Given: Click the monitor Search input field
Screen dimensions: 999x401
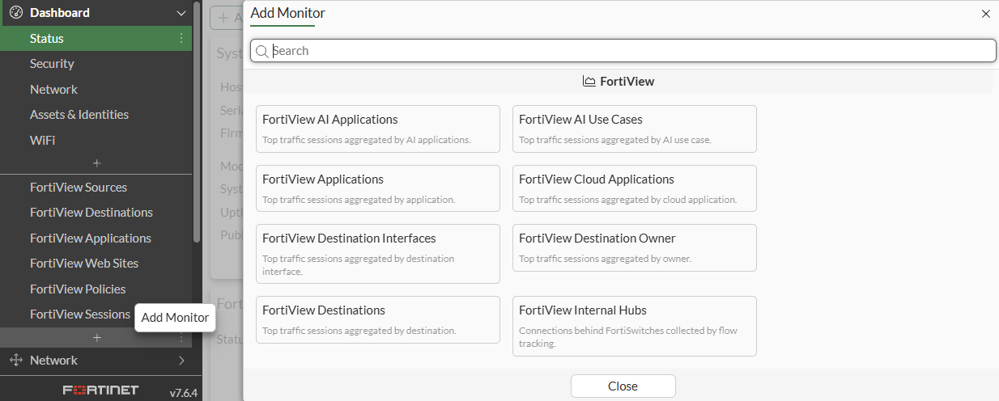Looking at the screenshot, I should point(631,51).
